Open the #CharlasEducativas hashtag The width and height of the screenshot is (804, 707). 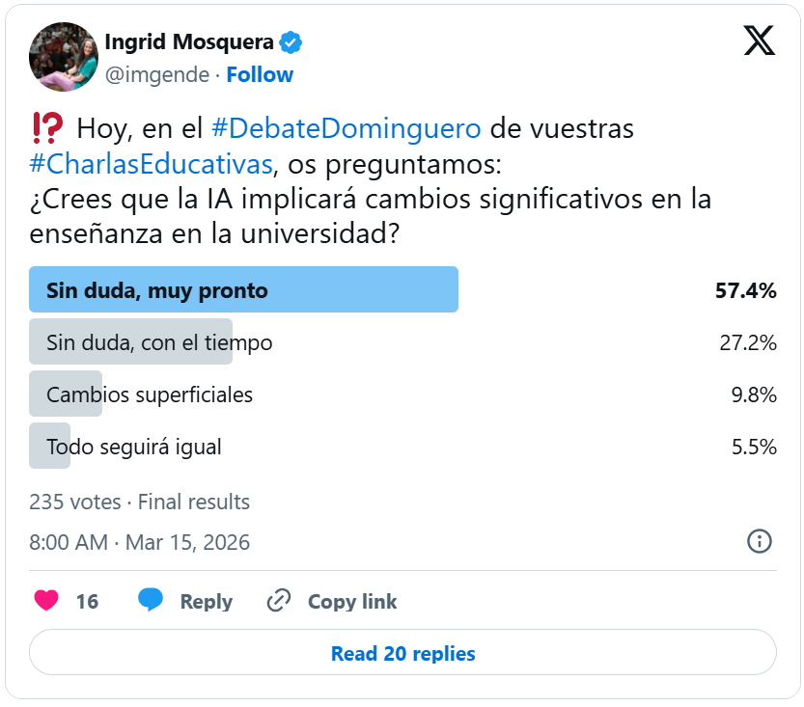(x=150, y=162)
